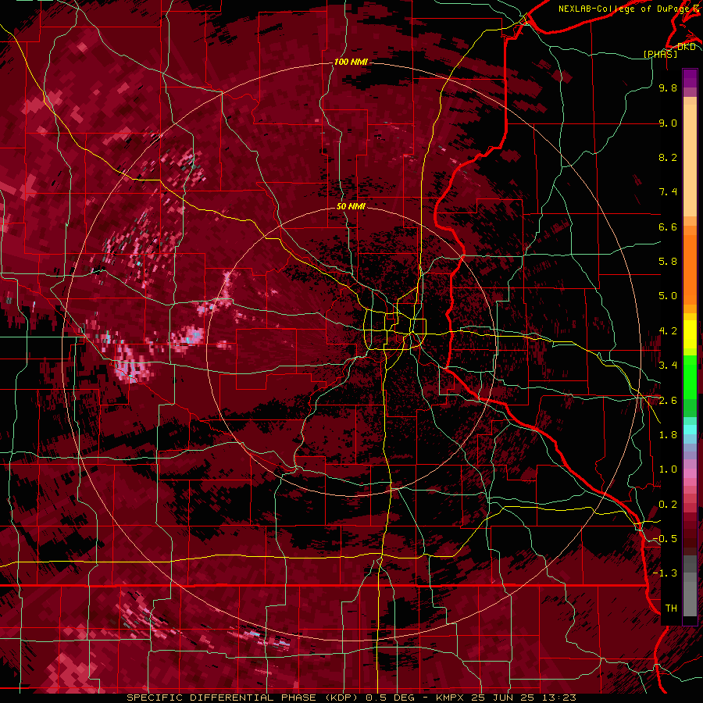Click the -0.5 value on color scale

pyautogui.click(x=665, y=539)
